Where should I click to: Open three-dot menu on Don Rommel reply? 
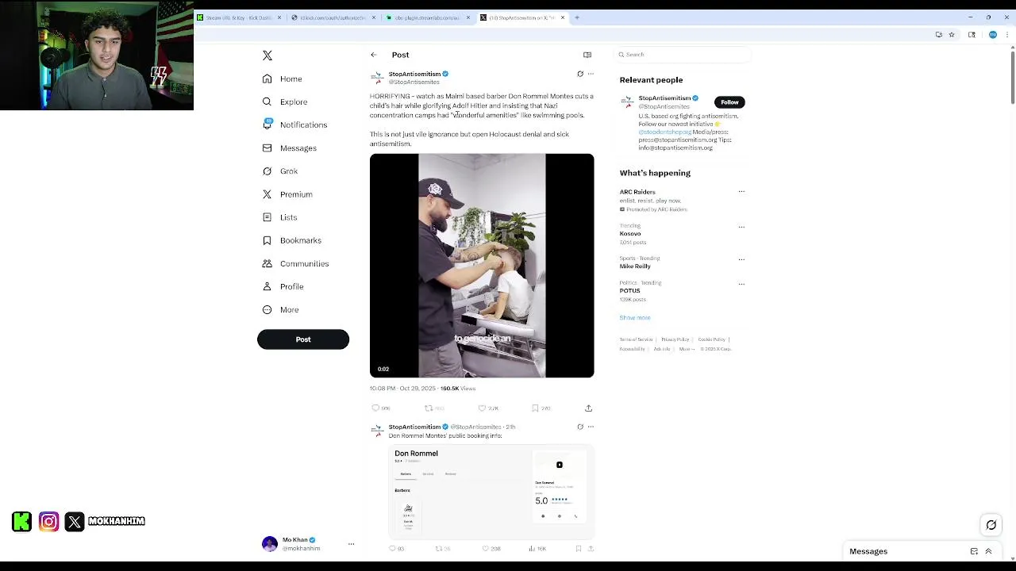click(591, 427)
